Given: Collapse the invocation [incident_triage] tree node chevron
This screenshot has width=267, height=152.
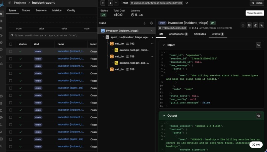Looking at the screenshot, I should (152, 31).
